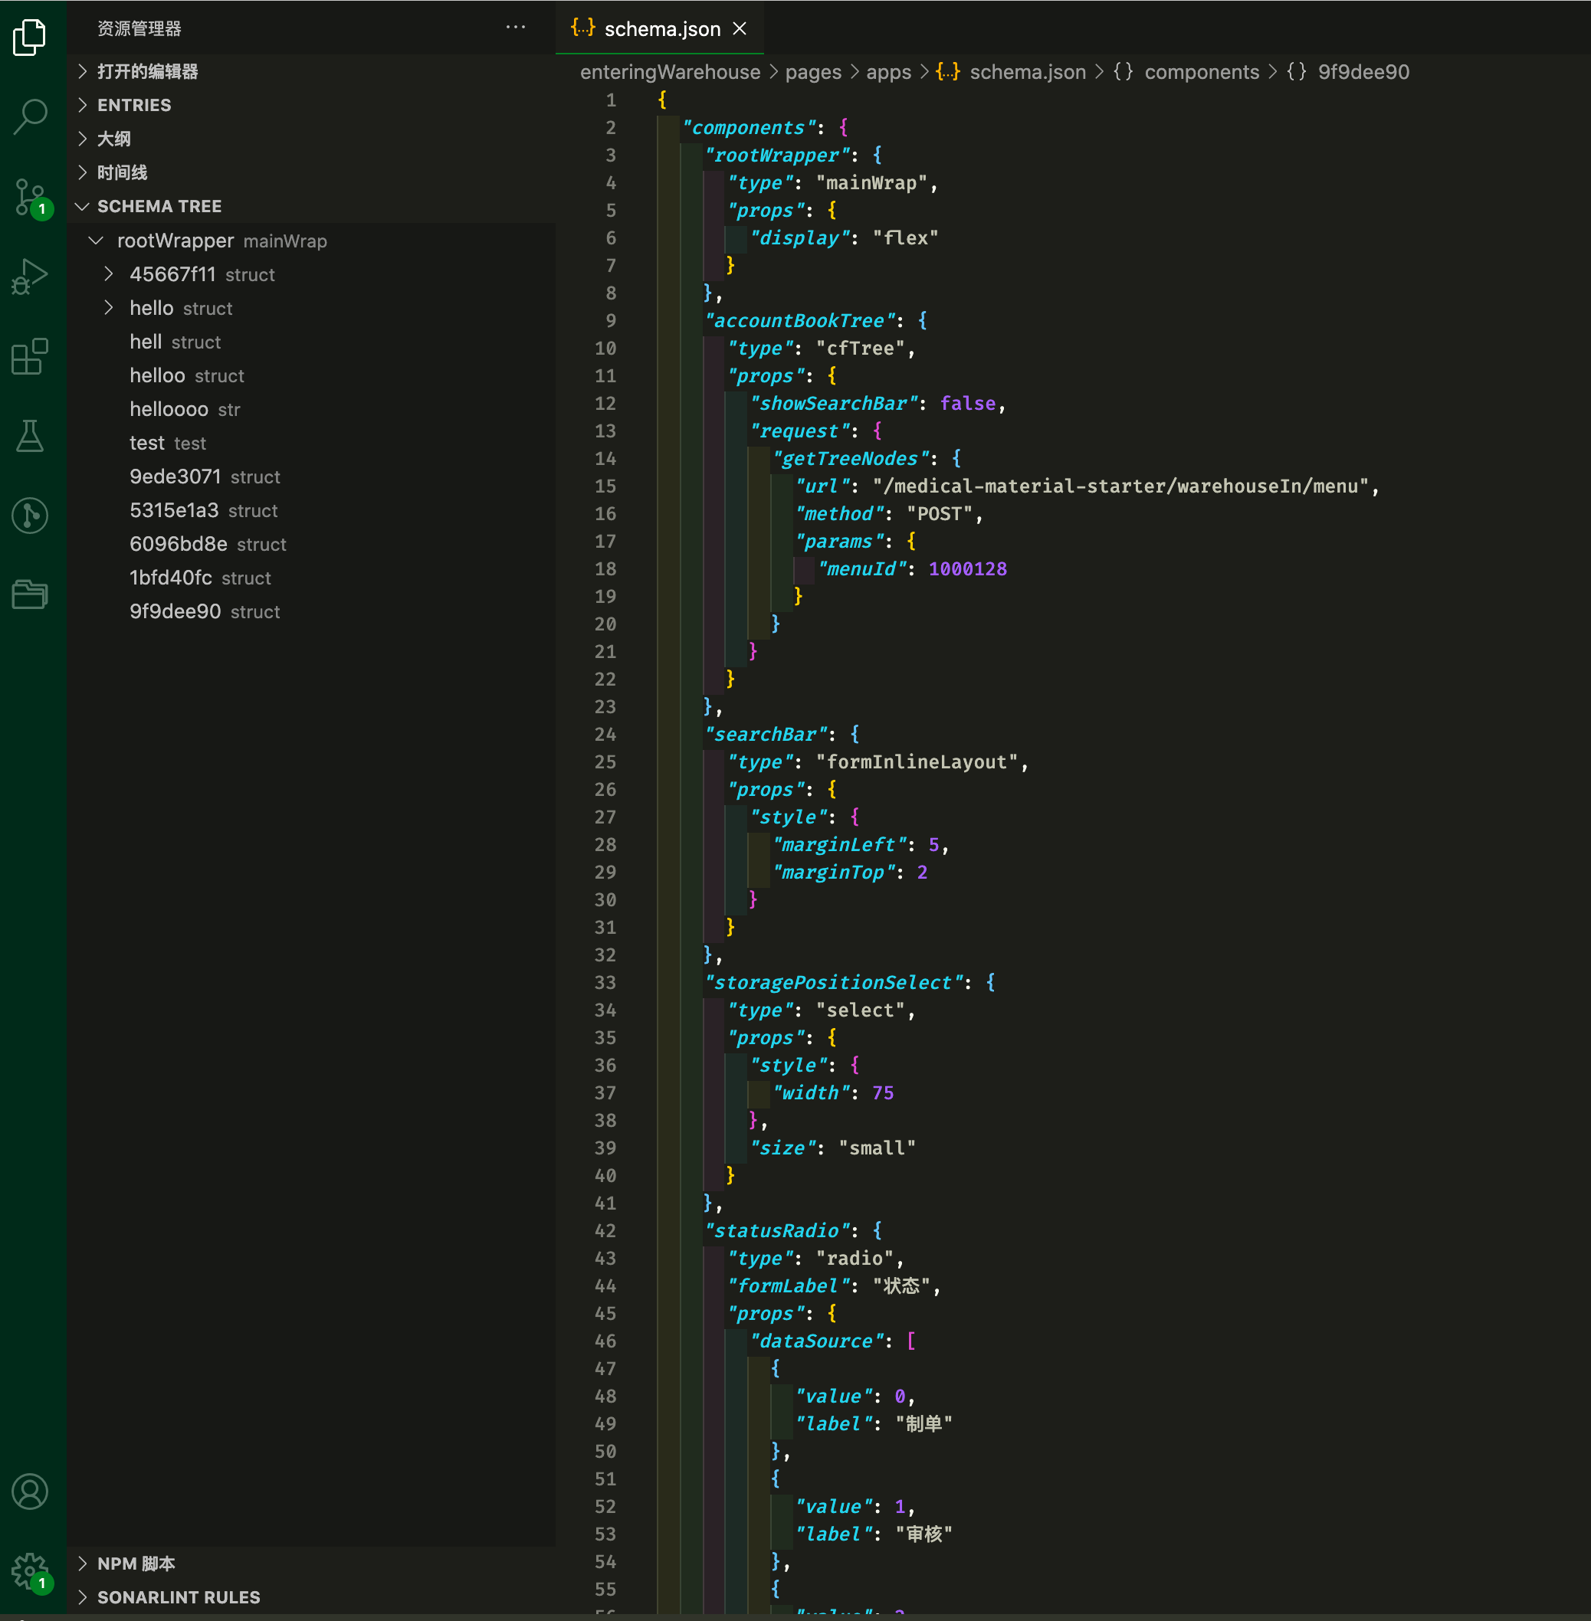Expand the 45667f11 struct node
The image size is (1591, 1621).
(109, 274)
